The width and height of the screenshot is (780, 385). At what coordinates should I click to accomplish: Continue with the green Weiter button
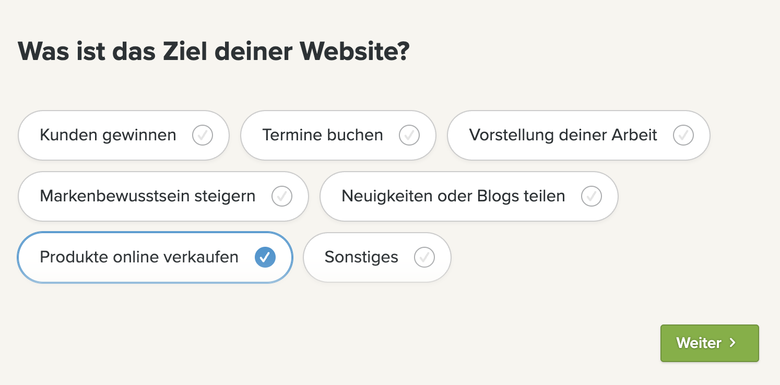(710, 343)
